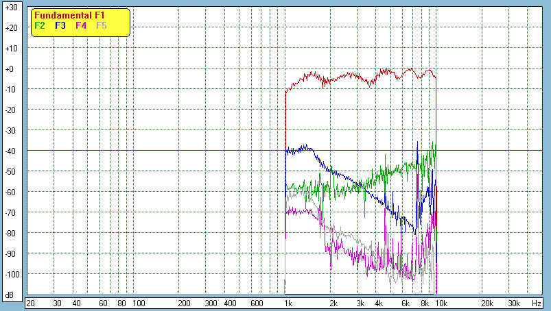551x311 pixels.
Task: Click the 20 frequency label at axis start
Action: tap(30, 303)
